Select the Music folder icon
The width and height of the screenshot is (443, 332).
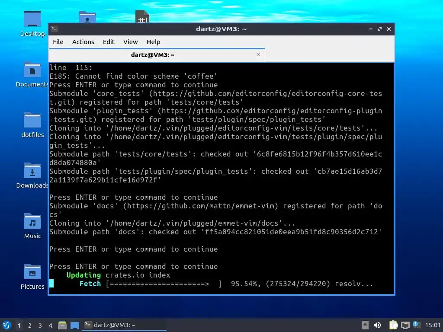pyautogui.click(x=32, y=226)
